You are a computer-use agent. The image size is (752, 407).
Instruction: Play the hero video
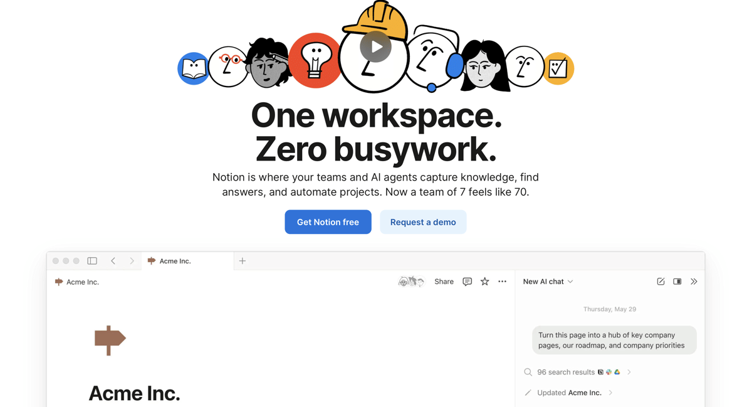point(375,47)
